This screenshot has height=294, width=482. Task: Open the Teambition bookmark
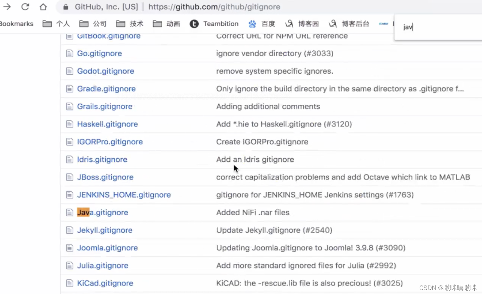pyautogui.click(x=214, y=24)
